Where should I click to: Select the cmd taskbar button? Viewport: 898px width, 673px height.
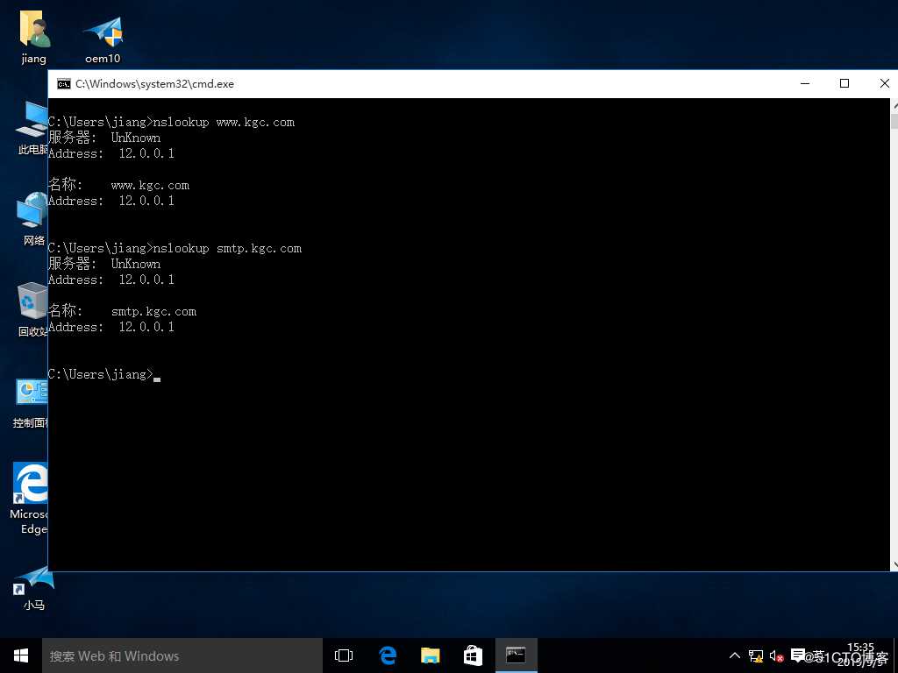[x=516, y=655]
